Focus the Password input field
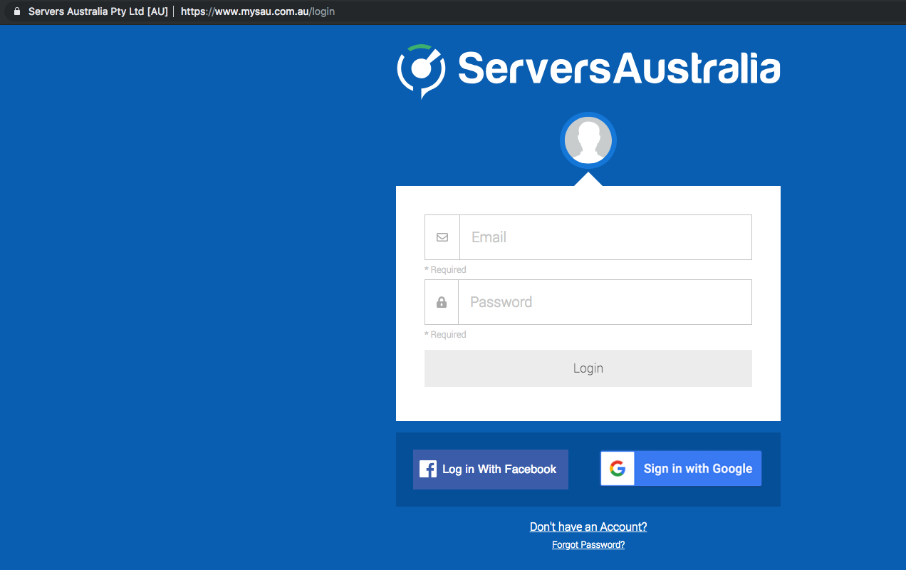 605,302
